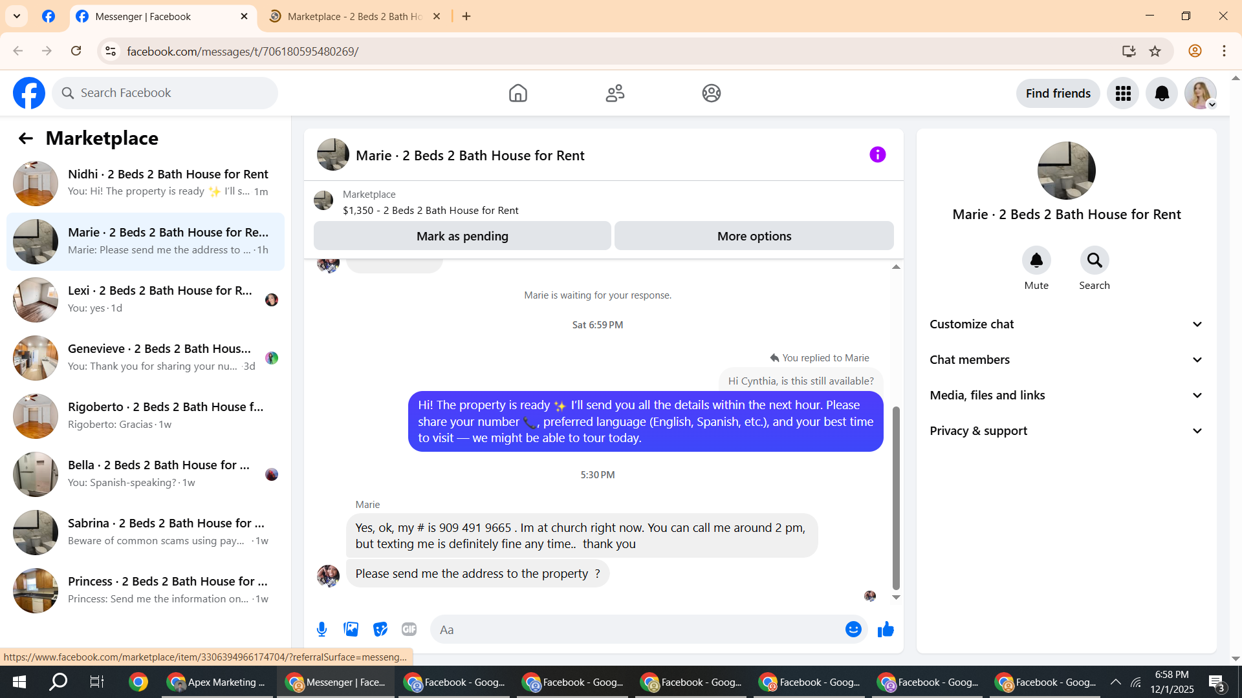The height and width of the screenshot is (698, 1242).
Task: Click More options button
Action: pos(754,236)
